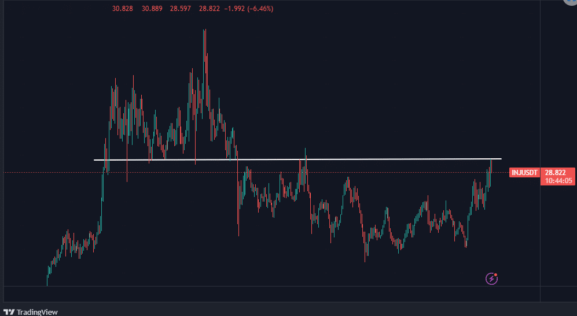Click the TradingView logo icon

tap(9, 311)
